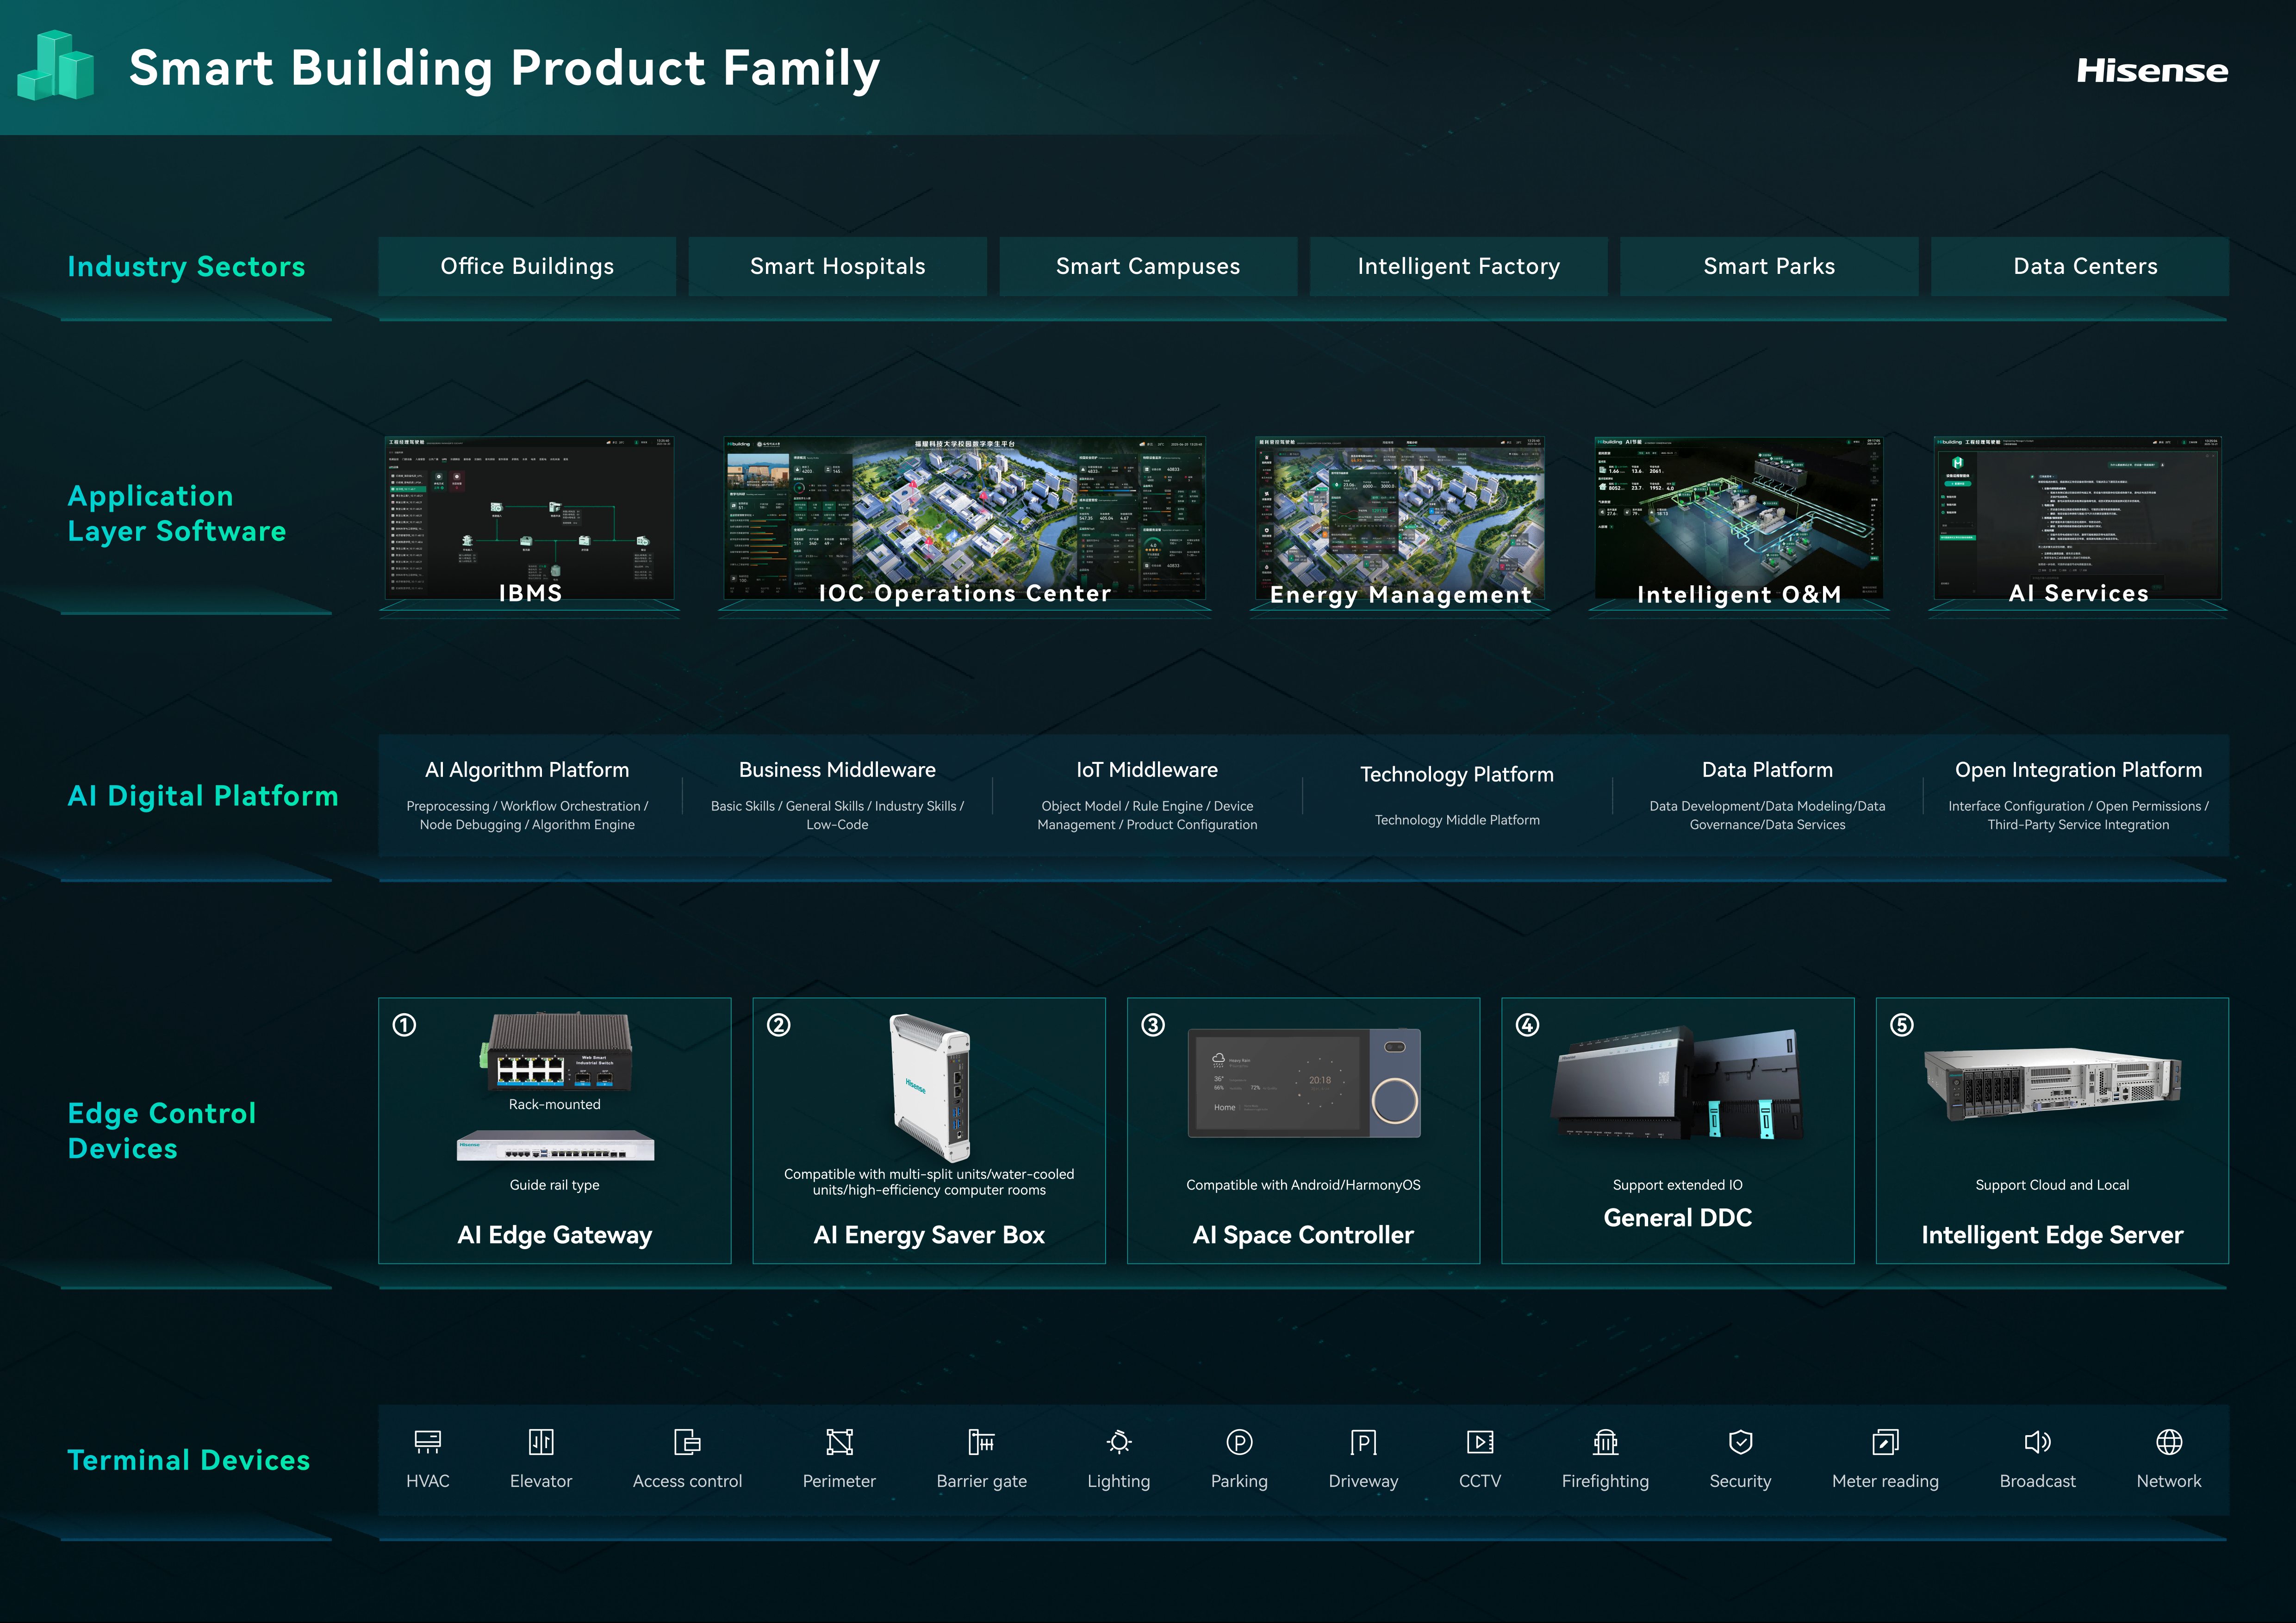
Task: Click the AI Algorithm Platform heading
Action: point(527,769)
